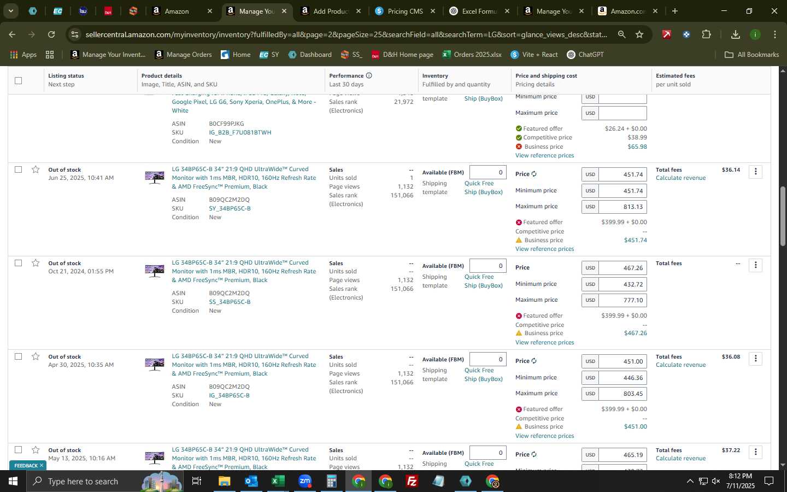Show hidden system tray icons chevron

(x=690, y=481)
